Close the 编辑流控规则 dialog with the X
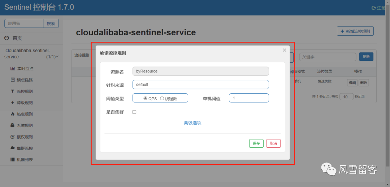Viewport: 390px width, 187px height. point(285,50)
